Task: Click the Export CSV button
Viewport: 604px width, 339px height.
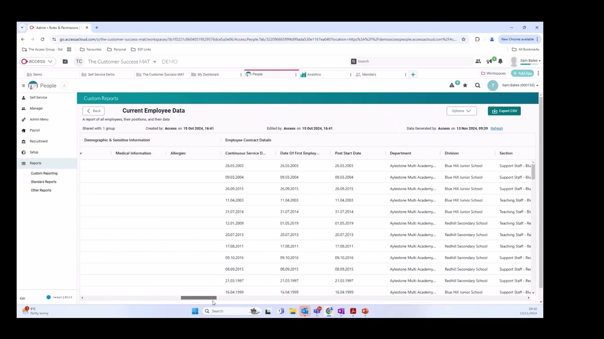Action: click(504, 111)
